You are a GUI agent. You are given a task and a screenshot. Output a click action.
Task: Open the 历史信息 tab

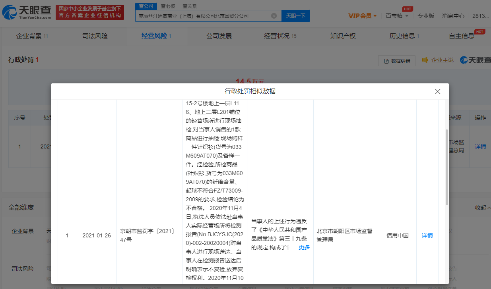[x=404, y=36]
